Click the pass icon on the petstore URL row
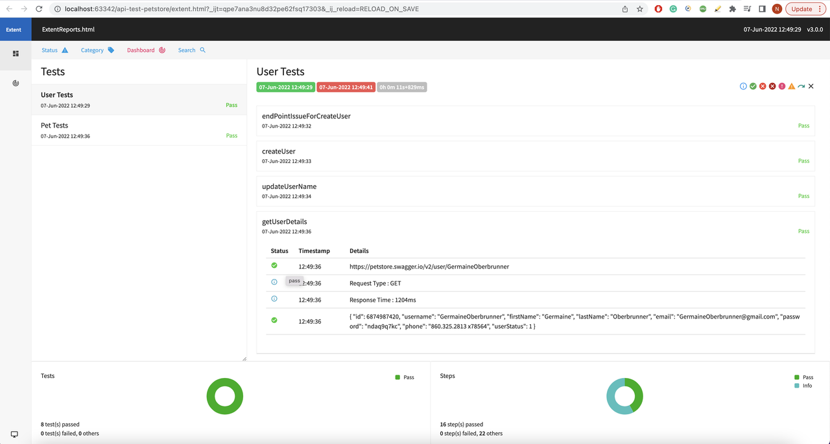Image resolution: width=830 pixels, height=444 pixels. click(274, 265)
